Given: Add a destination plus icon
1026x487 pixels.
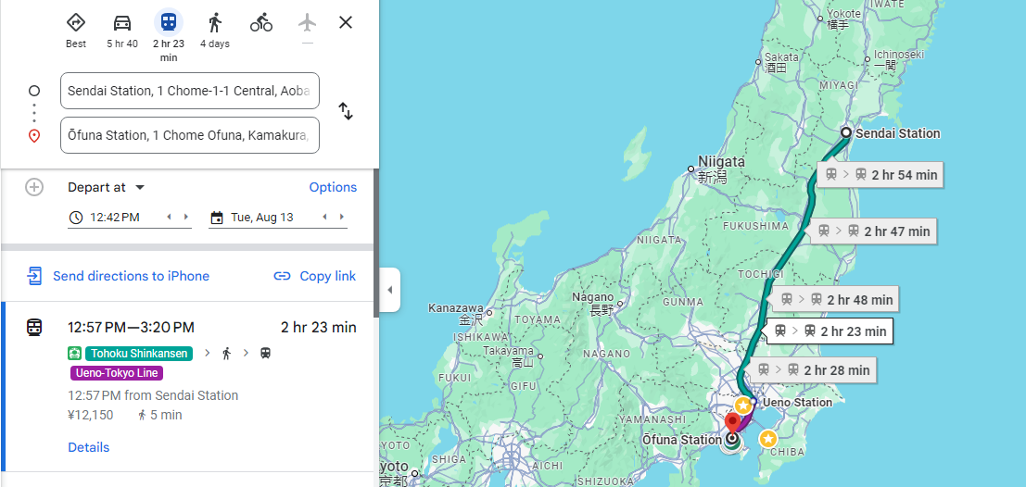Looking at the screenshot, I should click(x=34, y=188).
